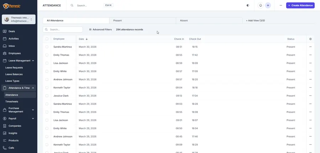The width and height of the screenshot is (320, 153).
Task: Open the Inbox tray icon
Action: pos(5,46)
